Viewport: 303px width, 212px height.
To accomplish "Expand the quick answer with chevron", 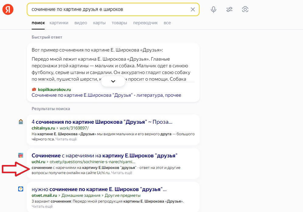I will 113,81.
